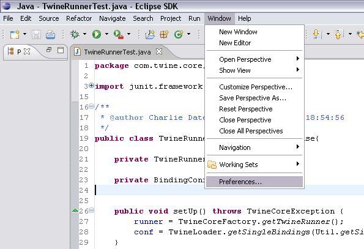Screen dimensions: 364x249
Task: Open the Next Annotation dropdown arrow
Action: click(328, 35)
